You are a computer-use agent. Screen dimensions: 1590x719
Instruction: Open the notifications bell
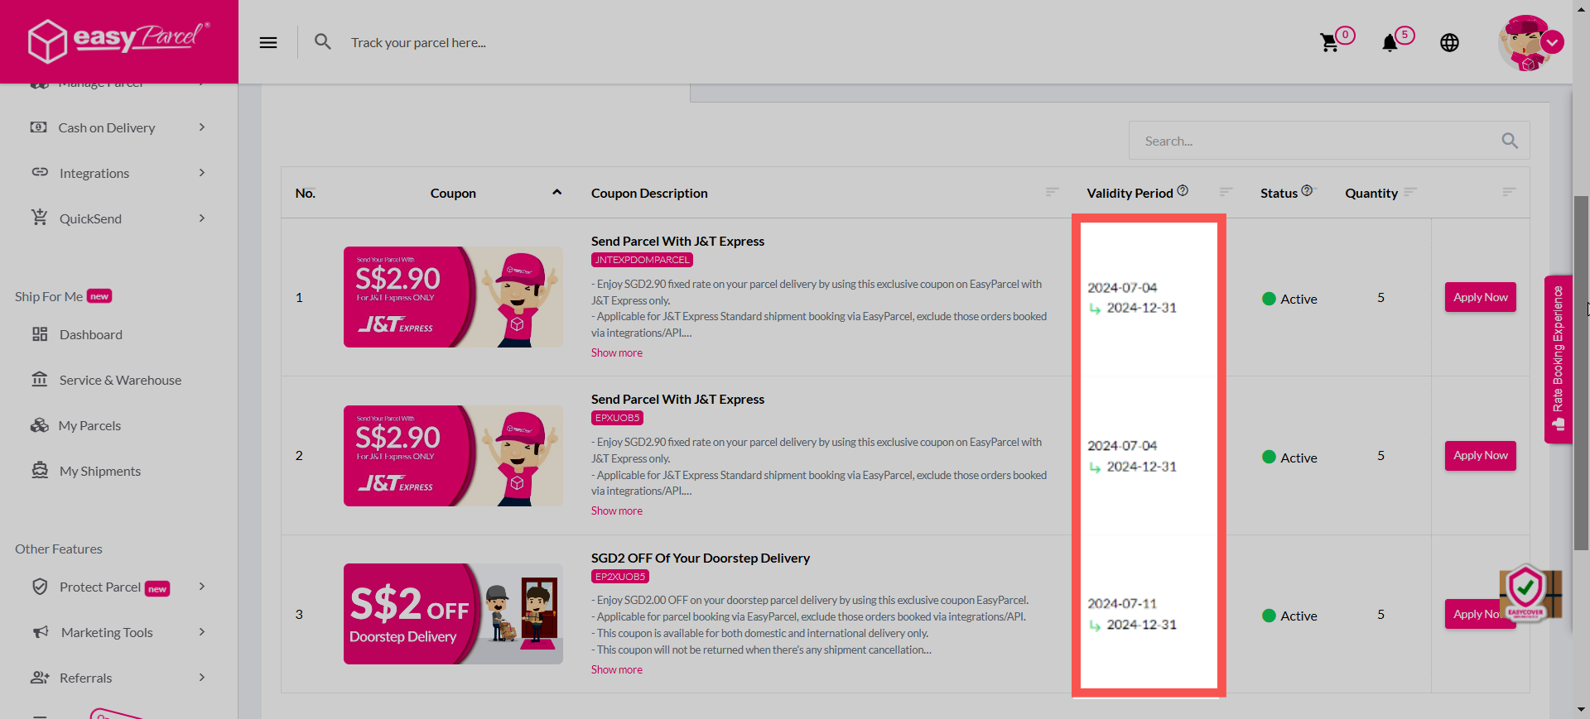coord(1390,43)
